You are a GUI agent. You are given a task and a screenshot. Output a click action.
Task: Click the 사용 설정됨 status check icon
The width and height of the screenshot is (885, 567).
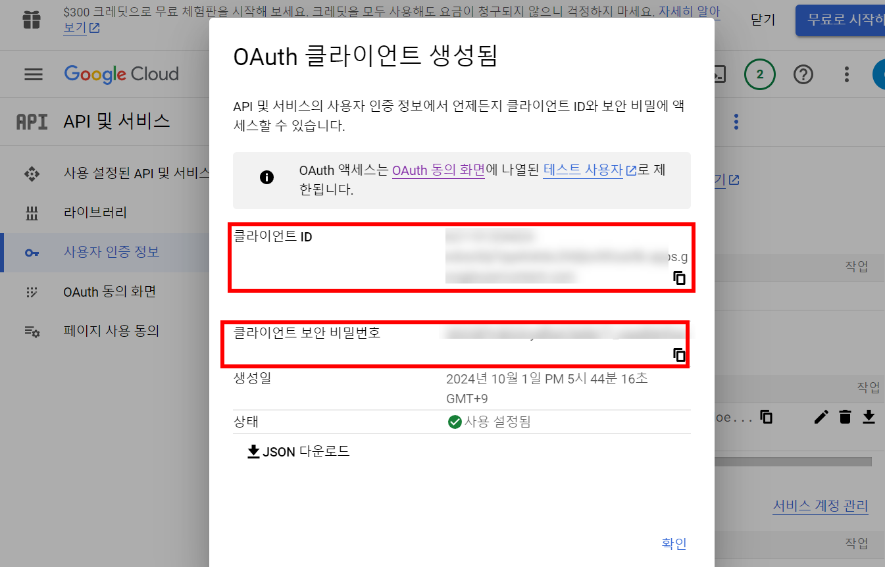coord(454,422)
